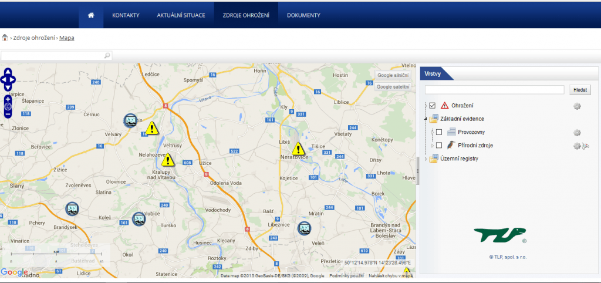Collapse the Základní evidence tree node

click(427, 119)
